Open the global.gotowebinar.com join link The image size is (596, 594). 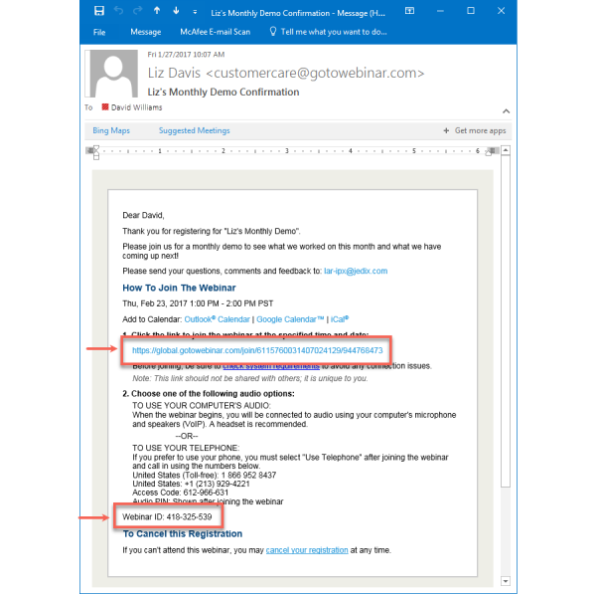pyautogui.click(x=257, y=350)
